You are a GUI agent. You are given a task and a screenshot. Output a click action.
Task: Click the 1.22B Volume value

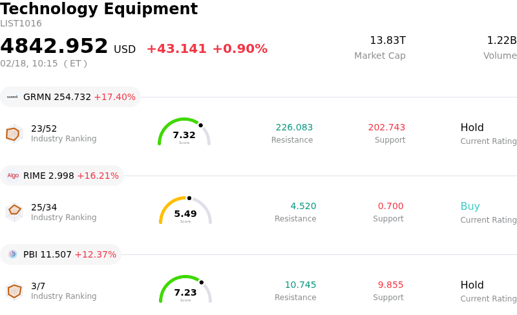point(501,41)
